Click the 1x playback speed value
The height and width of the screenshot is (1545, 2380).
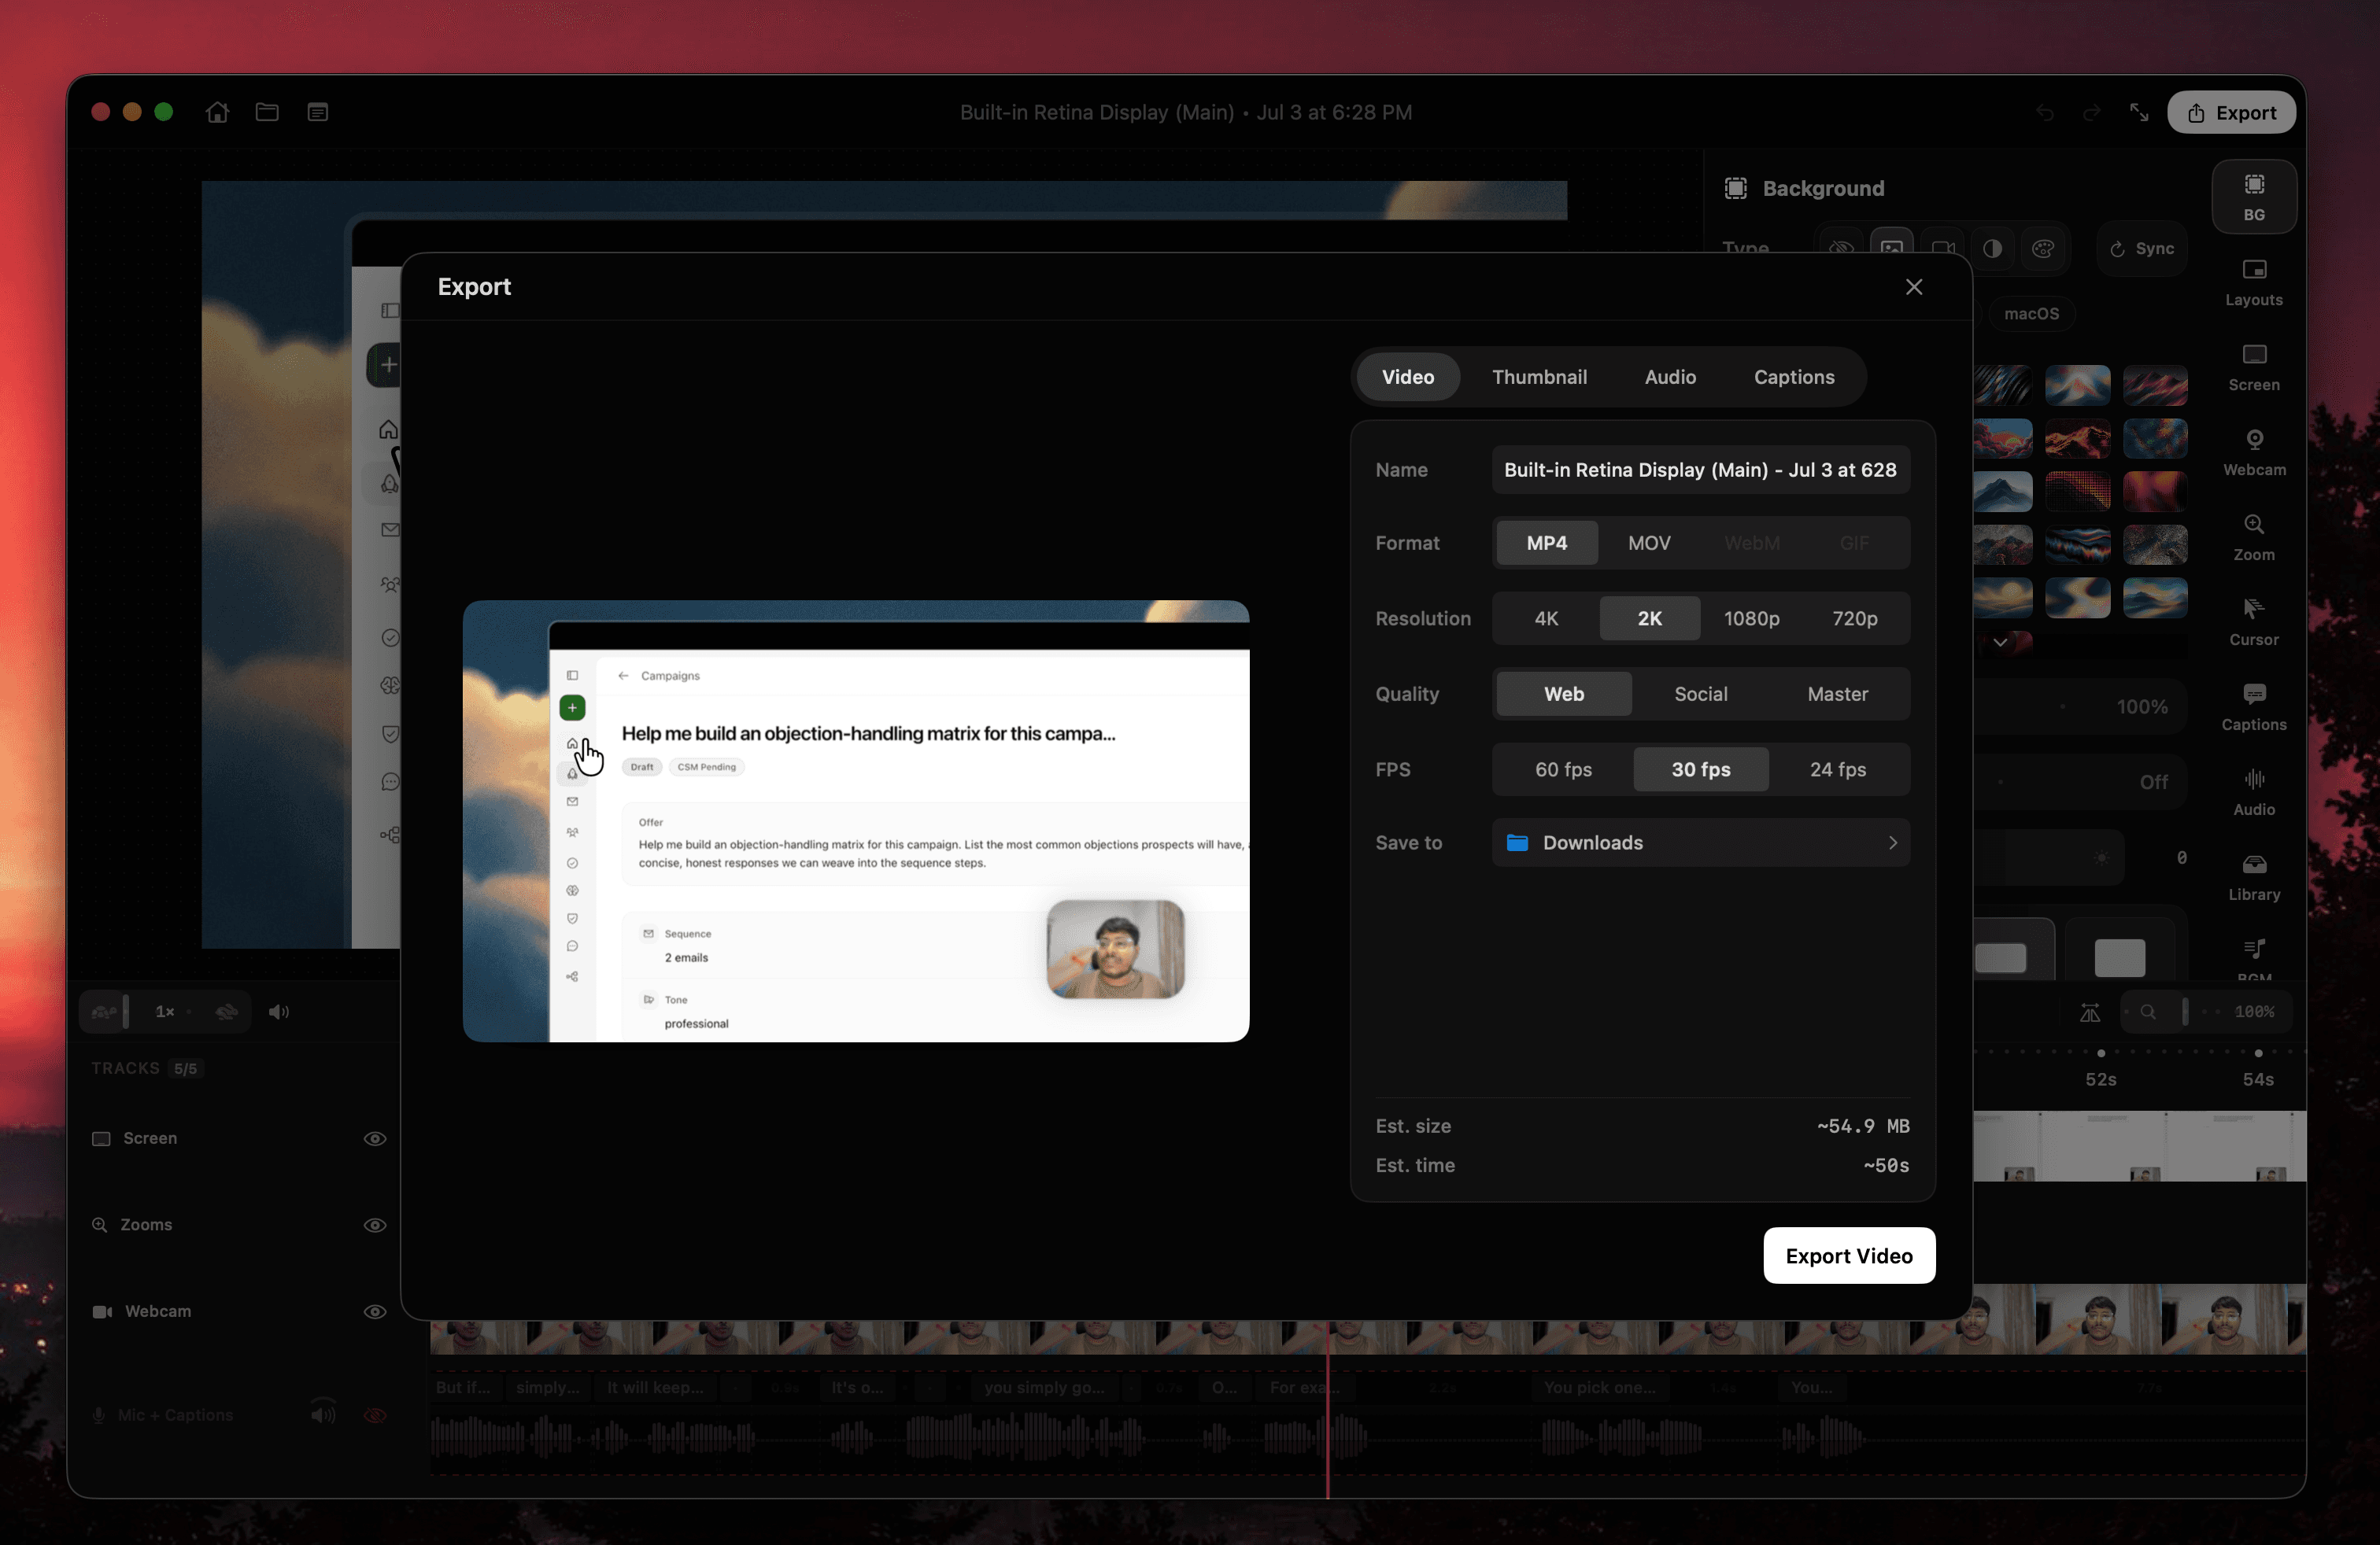pyautogui.click(x=165, y=1012)
